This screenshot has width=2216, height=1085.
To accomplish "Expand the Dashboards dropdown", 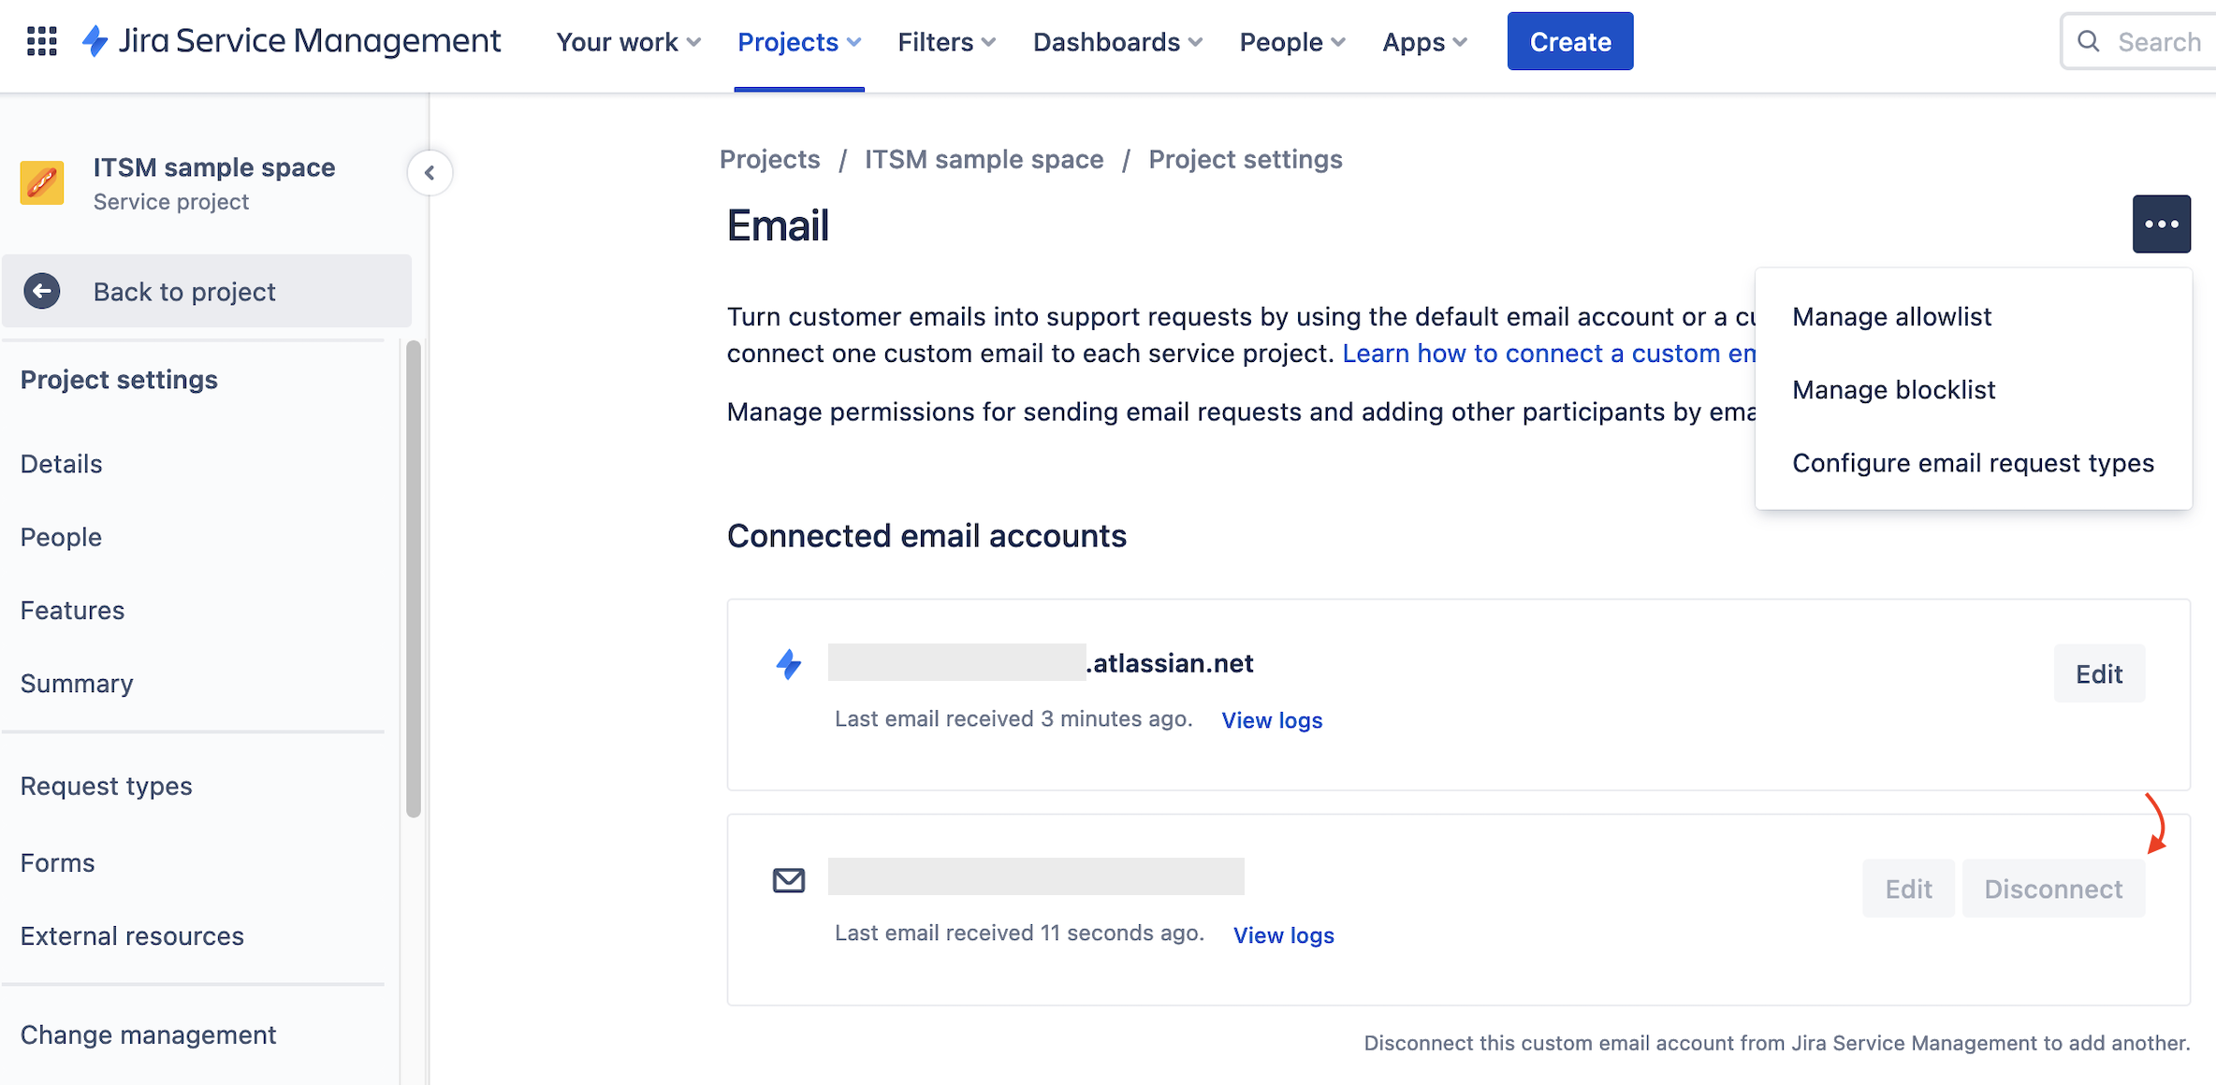I will tap(1116, 42).
